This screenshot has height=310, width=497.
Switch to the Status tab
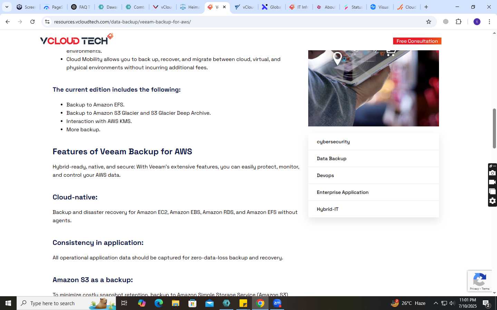click(353, 7)
